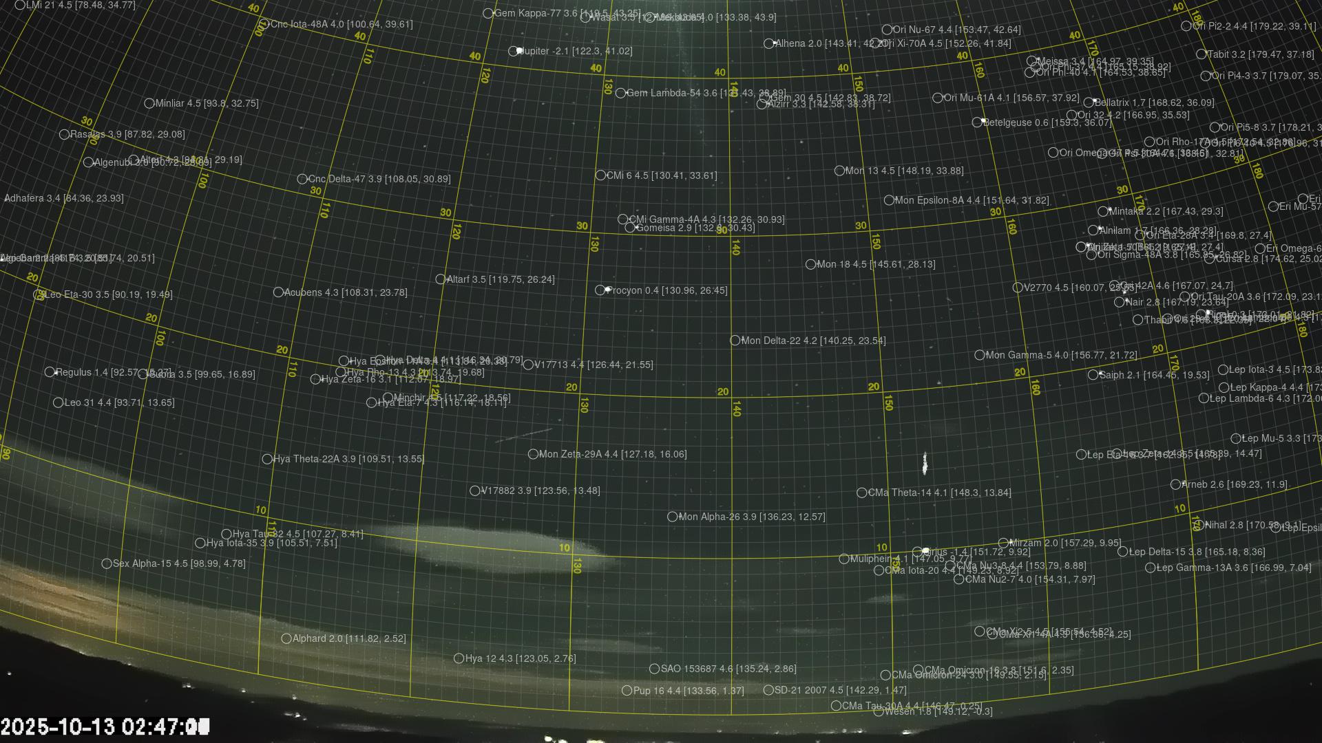Image resolution: width=1322 pixels, height=743 pixels.
Task: Click the Mirzam star marker circle
Action: pyautogui.click(x=1003, y=543)
